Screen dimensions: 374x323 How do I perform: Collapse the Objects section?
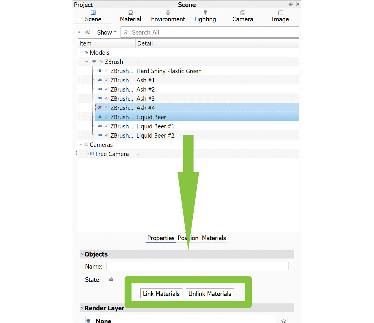82,254
